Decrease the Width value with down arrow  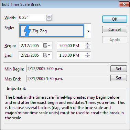(x=49, y=19)
